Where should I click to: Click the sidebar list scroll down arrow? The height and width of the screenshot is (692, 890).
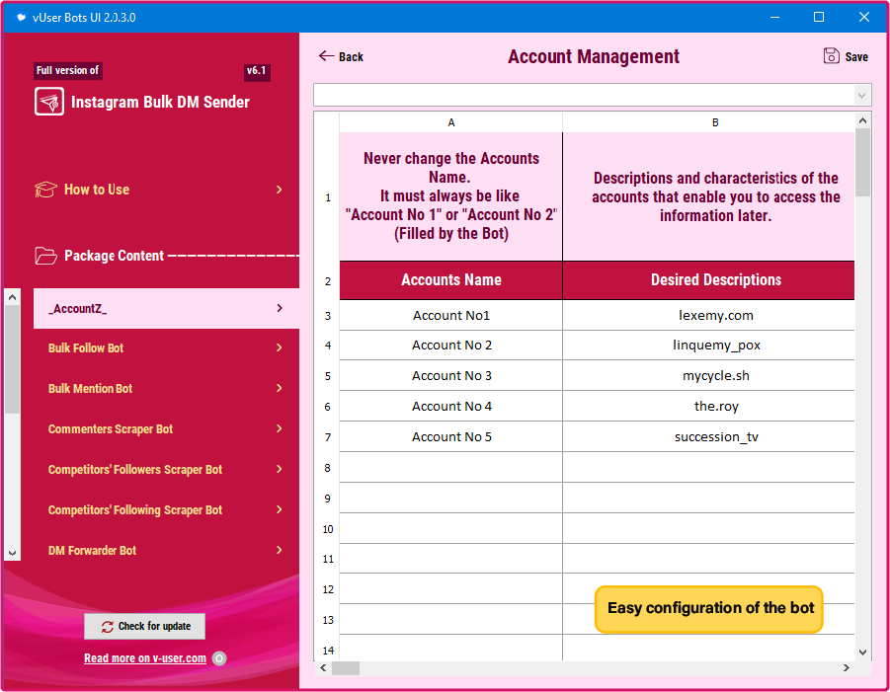click(x=13, y=553)
